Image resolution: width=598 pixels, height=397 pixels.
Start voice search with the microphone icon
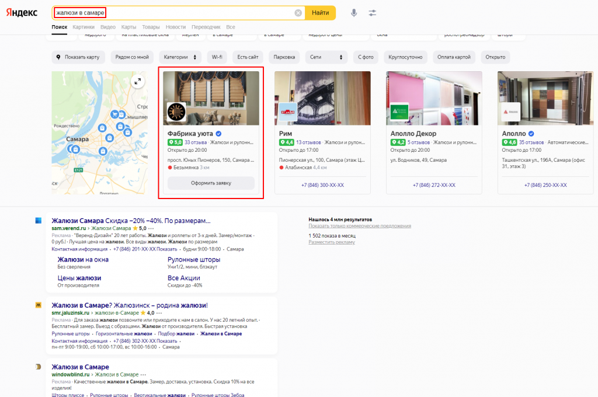coord(354,13)
